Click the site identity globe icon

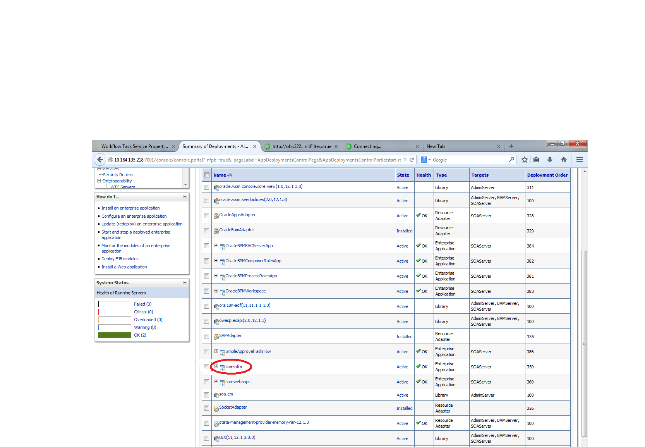coord(110,160)
